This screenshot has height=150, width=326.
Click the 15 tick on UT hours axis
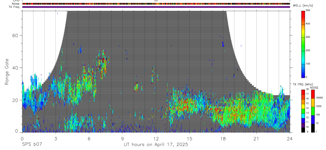(x=189, y=139)
